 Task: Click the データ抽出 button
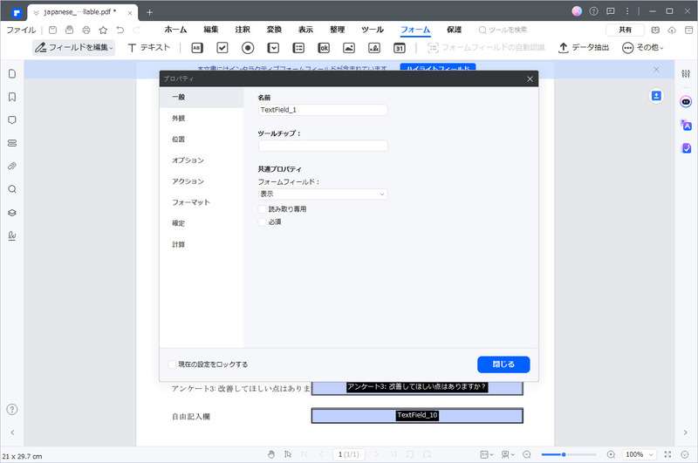[584, 48]
